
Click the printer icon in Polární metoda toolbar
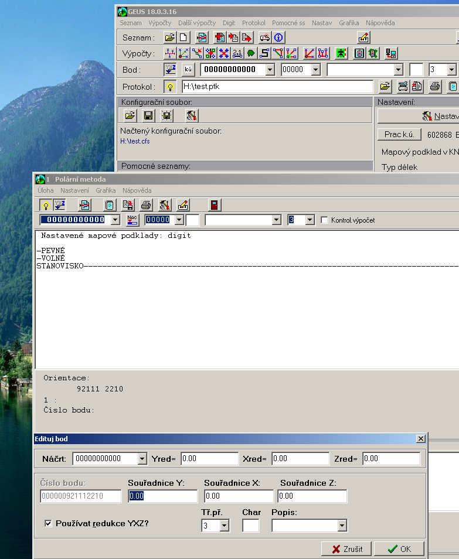[147, 205]
